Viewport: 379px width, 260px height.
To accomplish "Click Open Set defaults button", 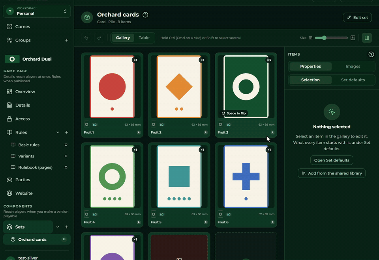I will 332,160.
